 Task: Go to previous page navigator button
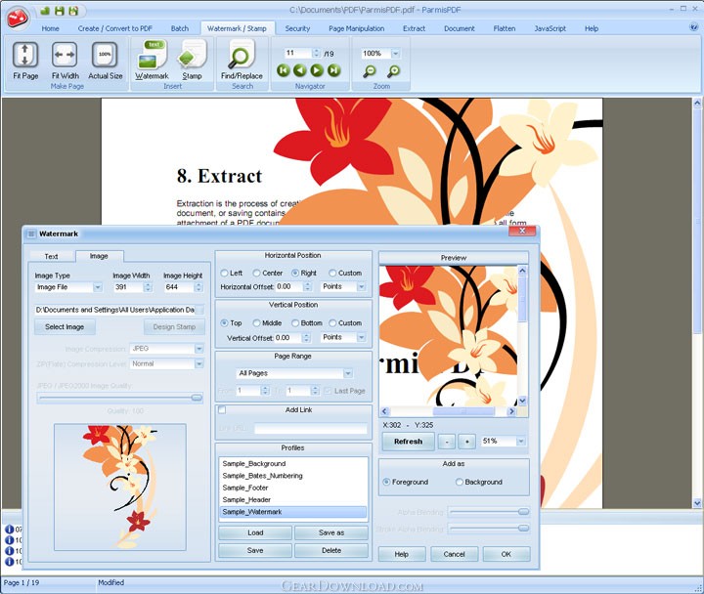[x=299, y=70]
